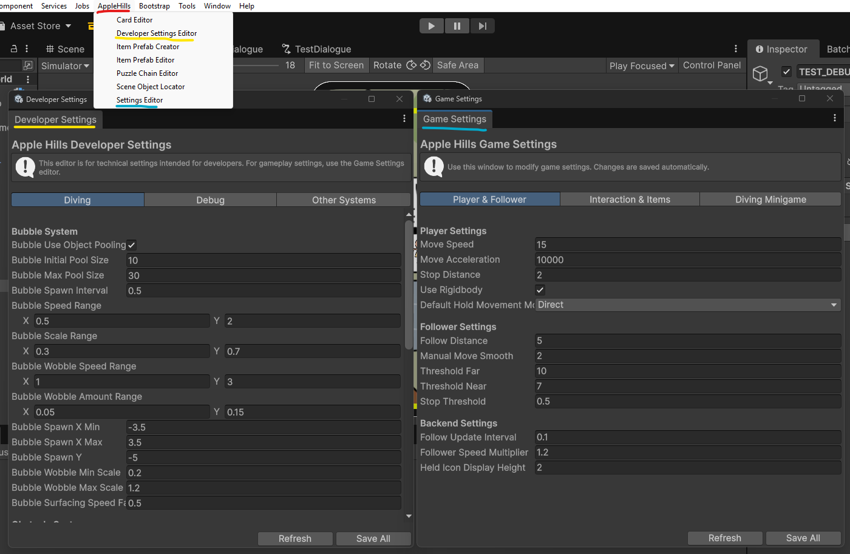
Task: Click the Pause playback icon
Action: 457,25
